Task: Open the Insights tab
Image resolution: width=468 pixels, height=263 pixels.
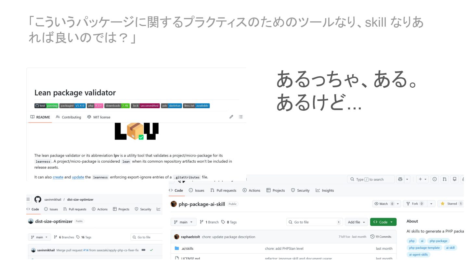Action: [x=325, y=190]
